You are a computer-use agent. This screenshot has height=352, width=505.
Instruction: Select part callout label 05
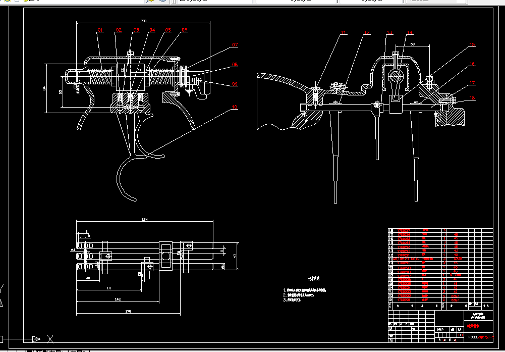(x=168, y=30)
